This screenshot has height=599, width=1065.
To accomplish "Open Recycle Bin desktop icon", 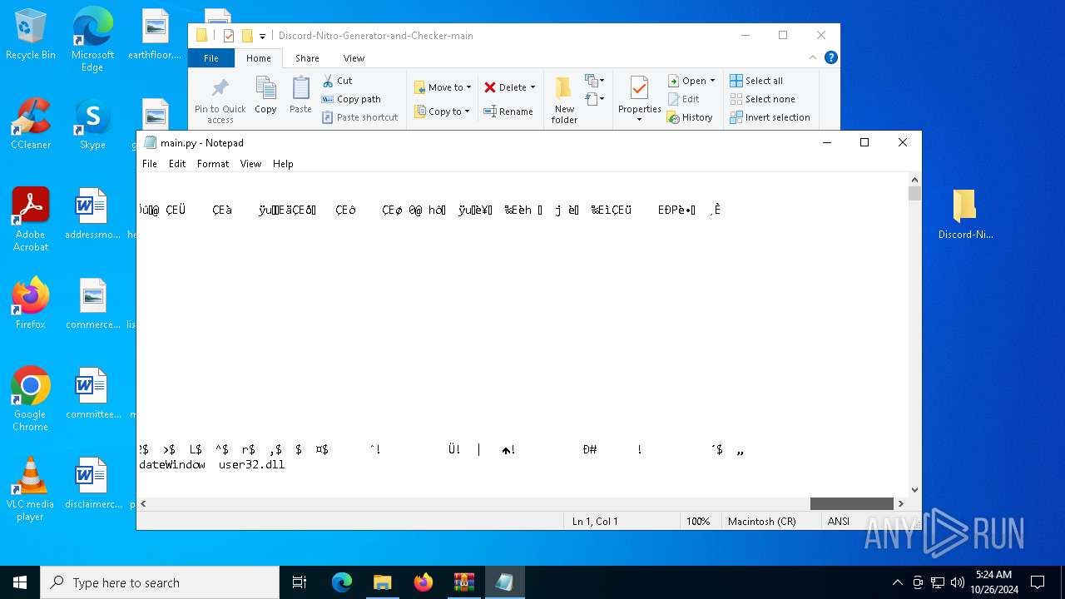I will (x=31, y=35).
